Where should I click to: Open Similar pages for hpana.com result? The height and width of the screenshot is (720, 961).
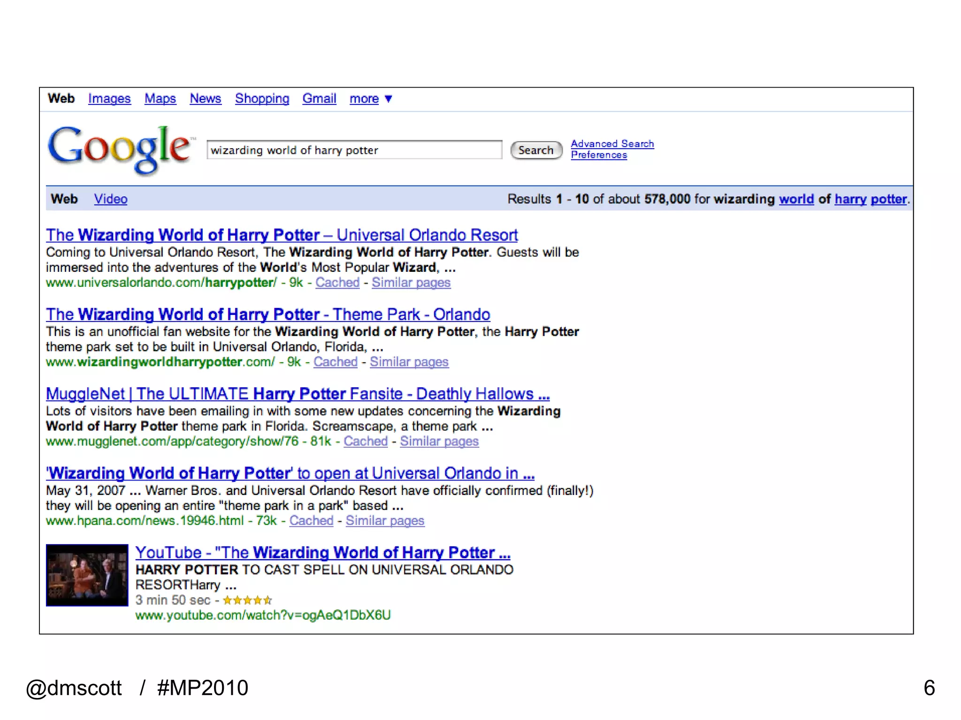pyautogui.click(x=385, y=521)
